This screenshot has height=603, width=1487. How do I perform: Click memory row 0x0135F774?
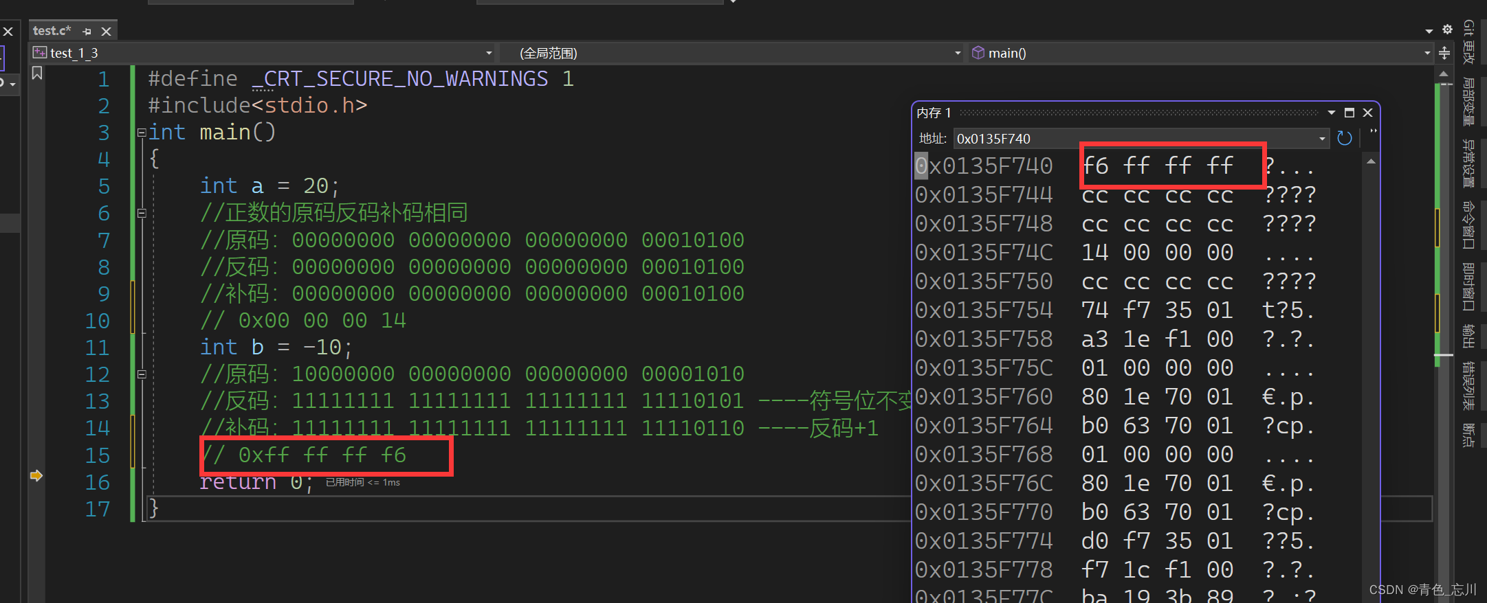tap(1115, 541)
